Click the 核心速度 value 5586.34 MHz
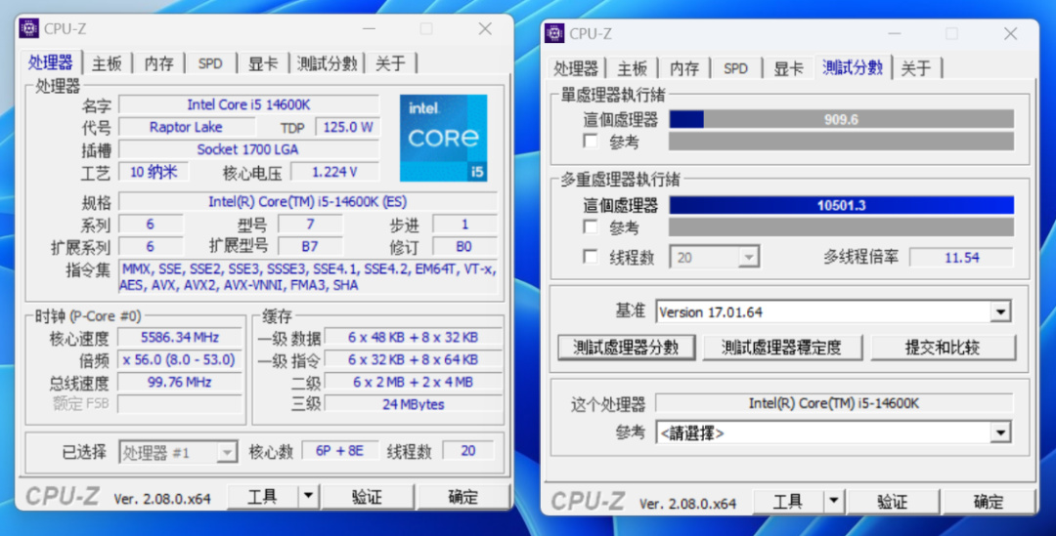Image resolution: width=1056 pixels, height=536 pixels. tap(179, 337)
